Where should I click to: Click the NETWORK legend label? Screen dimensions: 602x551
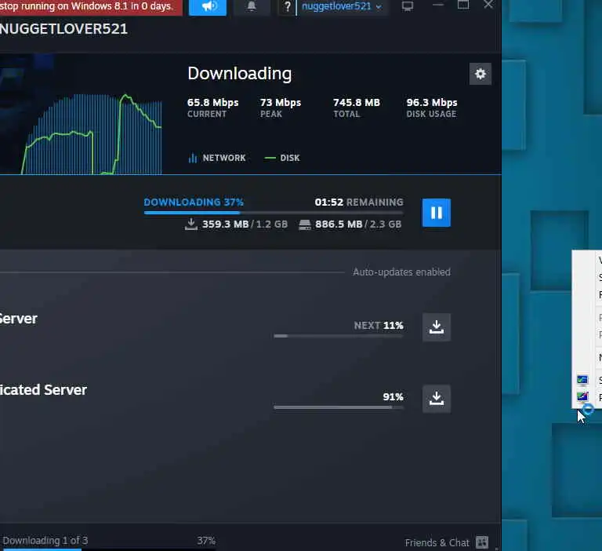(217, 158)
